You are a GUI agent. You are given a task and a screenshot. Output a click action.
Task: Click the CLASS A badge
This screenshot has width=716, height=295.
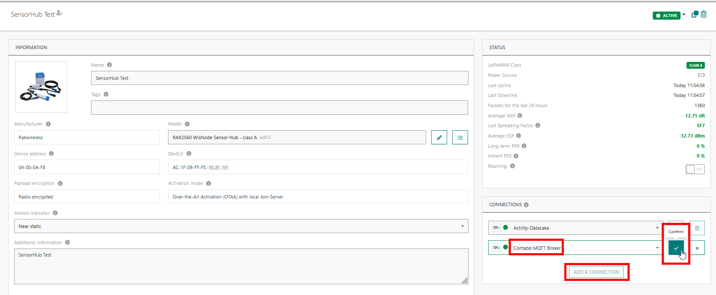(695, 65)
